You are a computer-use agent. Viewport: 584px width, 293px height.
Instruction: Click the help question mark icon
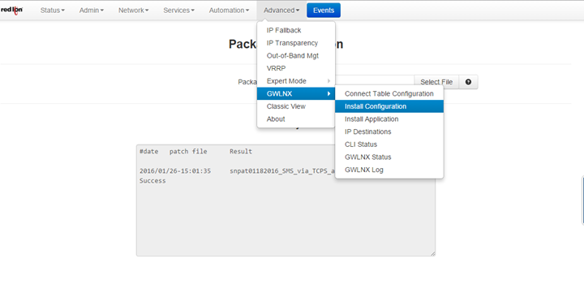point(468,82)
